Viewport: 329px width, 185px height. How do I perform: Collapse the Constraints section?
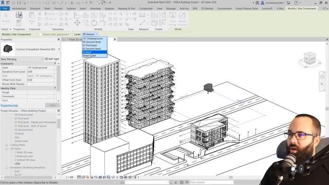pos(56,63)
